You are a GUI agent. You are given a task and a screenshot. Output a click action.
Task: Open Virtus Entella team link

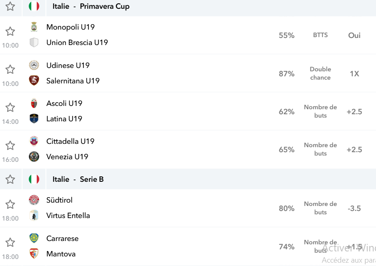pyautogui.click(x=68, y=216)
